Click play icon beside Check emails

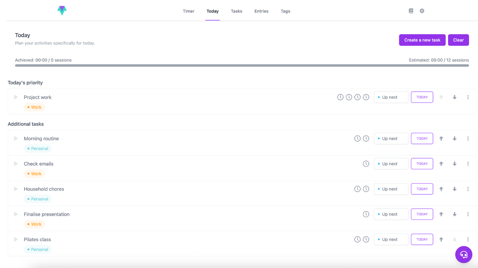point(16,164)
